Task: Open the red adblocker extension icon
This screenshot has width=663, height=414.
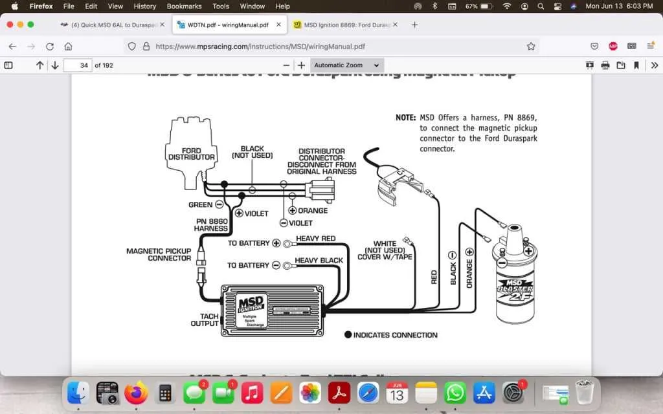Action: 613,46
